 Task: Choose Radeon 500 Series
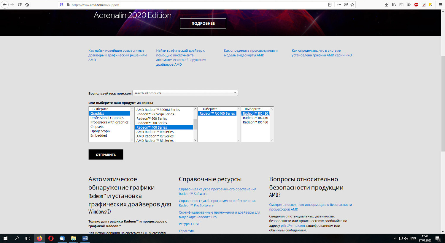[164, 123]
